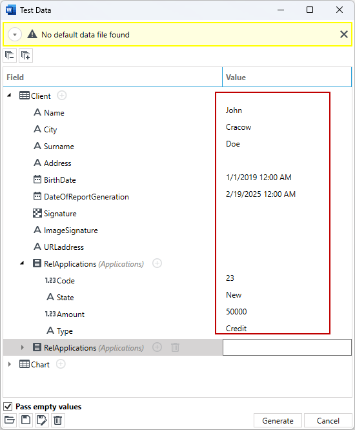Select the City value Cracow
This screenshot has height=430, width=355.
pos(238,127)
